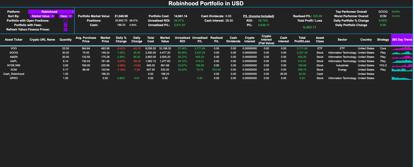This screenshot has width=414, height=167.
Task: Open the Desc sort order dropdown
Action: [66, 16]
